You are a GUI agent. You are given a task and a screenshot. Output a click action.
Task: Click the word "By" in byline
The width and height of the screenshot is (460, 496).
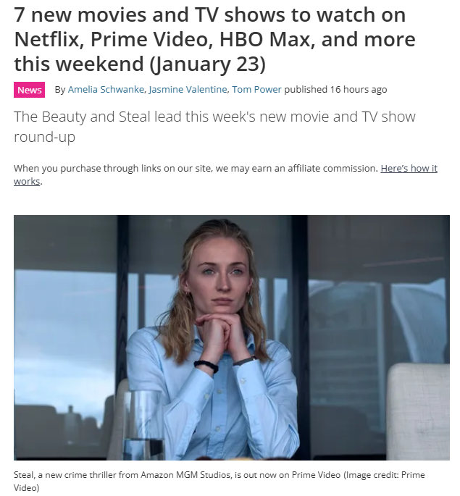(60, 90)
